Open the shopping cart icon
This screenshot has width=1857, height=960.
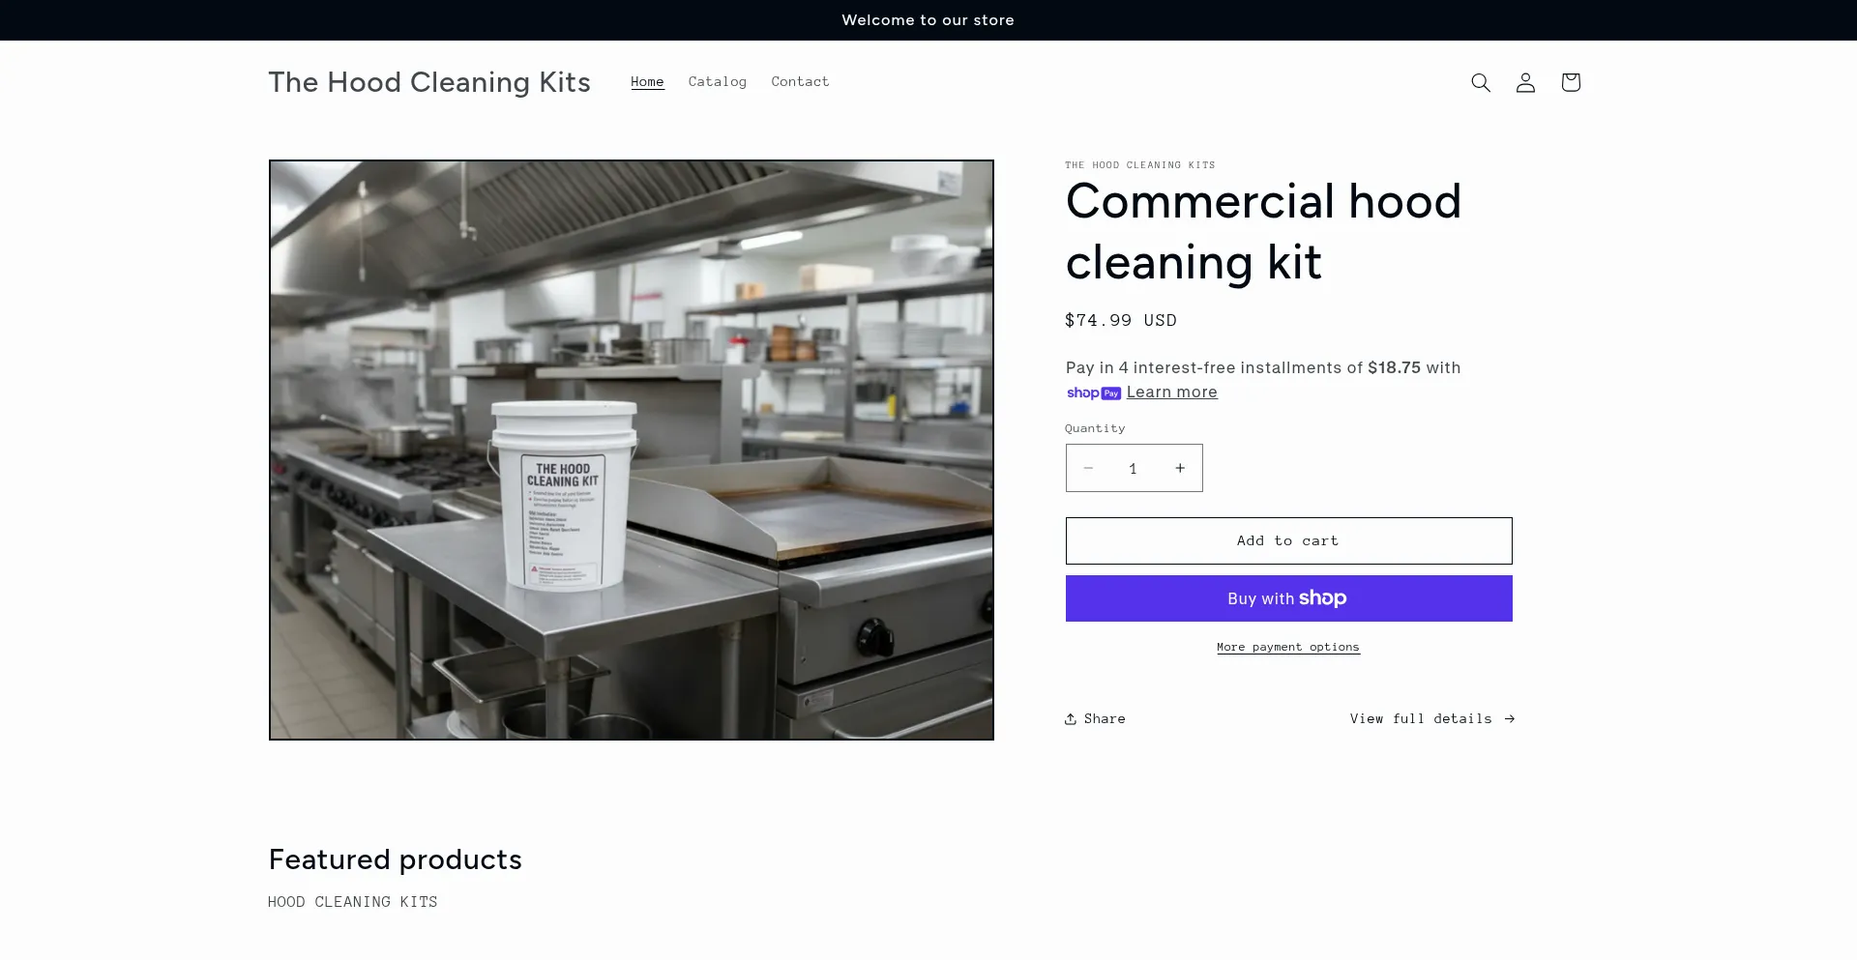pos(1571,82)
